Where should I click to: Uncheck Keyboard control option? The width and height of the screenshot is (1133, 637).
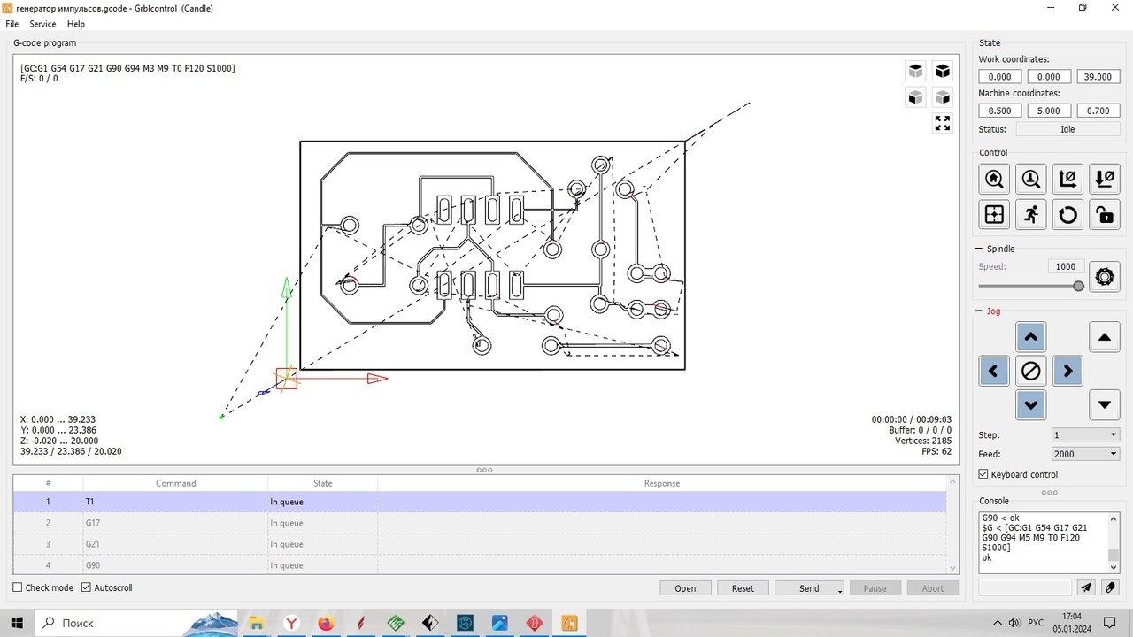pos(983,474)
